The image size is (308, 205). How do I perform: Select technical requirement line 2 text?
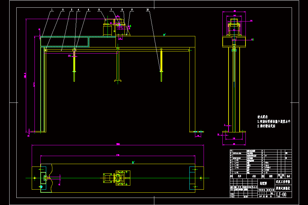coord(266,126)
